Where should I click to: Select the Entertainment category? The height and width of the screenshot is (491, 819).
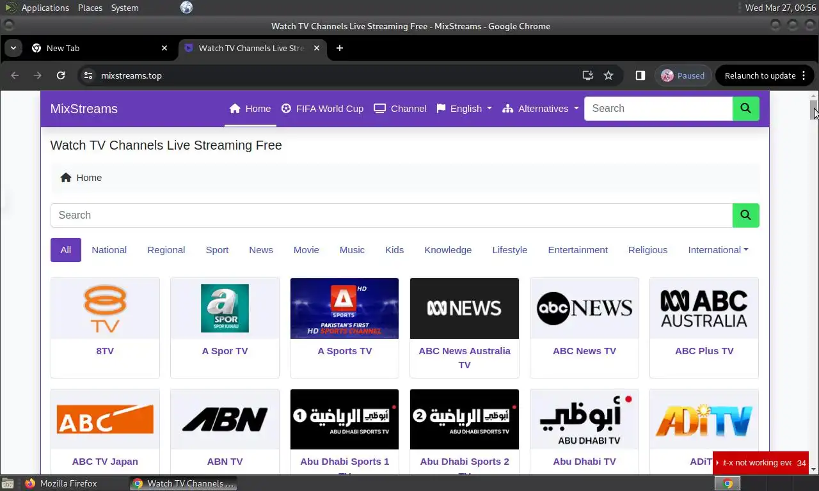click(578, 250)
